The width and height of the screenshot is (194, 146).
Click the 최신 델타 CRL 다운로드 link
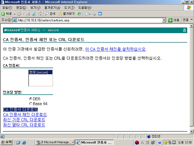(x=24, y=125)
